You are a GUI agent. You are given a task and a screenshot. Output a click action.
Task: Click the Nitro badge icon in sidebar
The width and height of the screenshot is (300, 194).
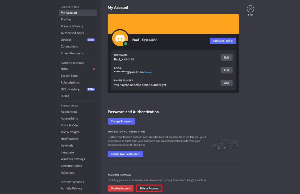93,69
